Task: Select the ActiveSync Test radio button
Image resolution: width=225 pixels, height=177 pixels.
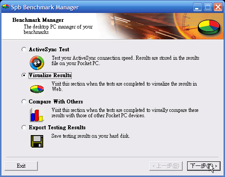Action: pos(24,49)
